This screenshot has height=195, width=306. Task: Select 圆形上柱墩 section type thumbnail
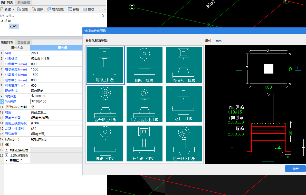[x=145, y=65]
